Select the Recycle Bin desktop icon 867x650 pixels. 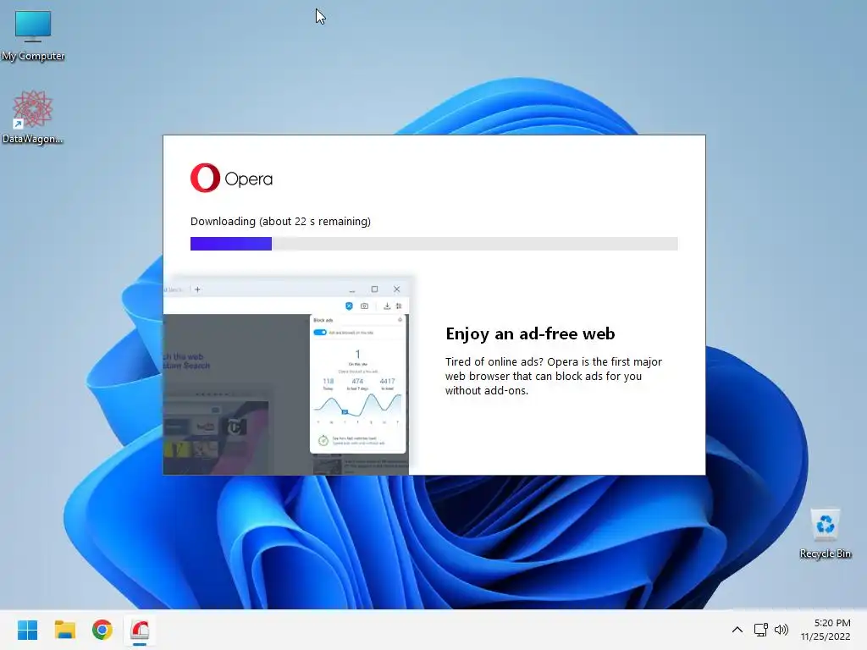825,533
